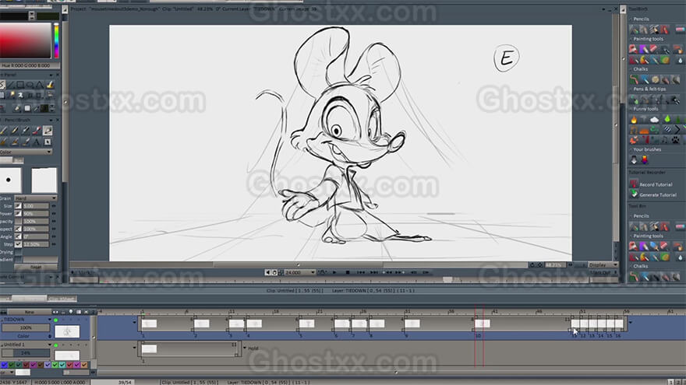Screen dimensions: 686x385
Task: Pick the fire brush in Funny tools
Action: click(x=634, y=119)
